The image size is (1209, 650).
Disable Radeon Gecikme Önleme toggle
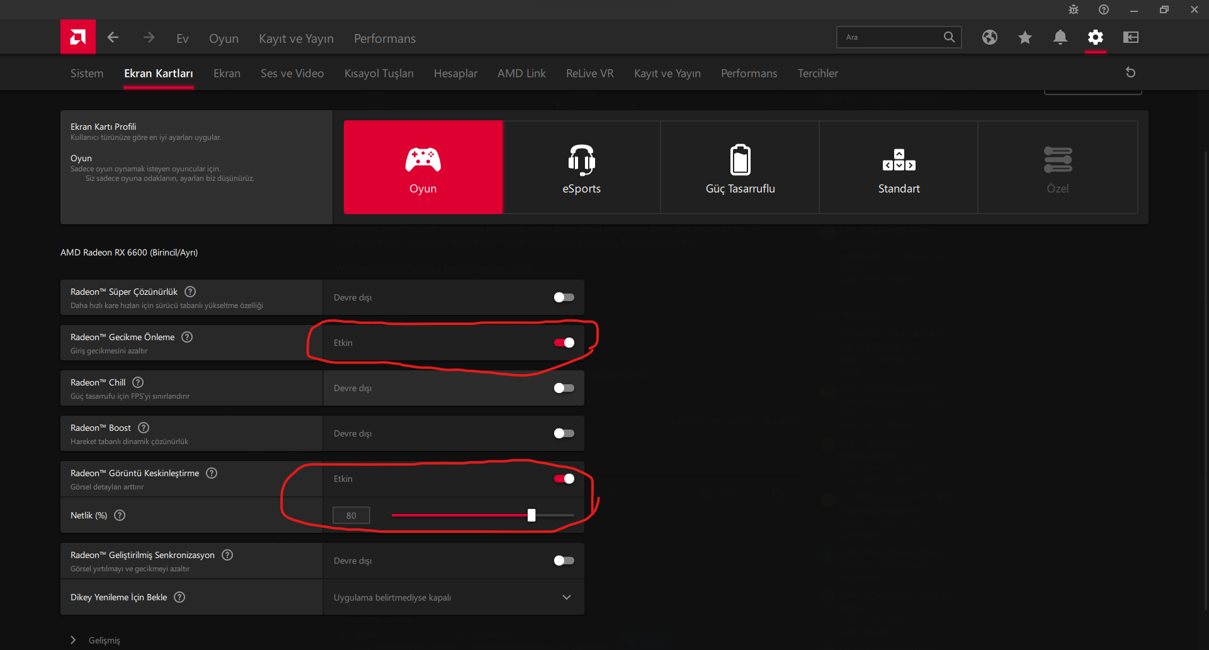pos(564,343)
